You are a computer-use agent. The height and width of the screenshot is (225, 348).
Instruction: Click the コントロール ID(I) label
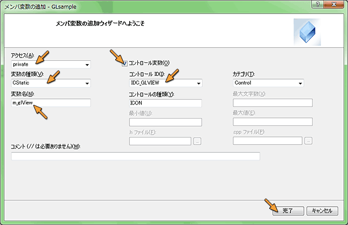pyautogui.click(x=147, y=74)
